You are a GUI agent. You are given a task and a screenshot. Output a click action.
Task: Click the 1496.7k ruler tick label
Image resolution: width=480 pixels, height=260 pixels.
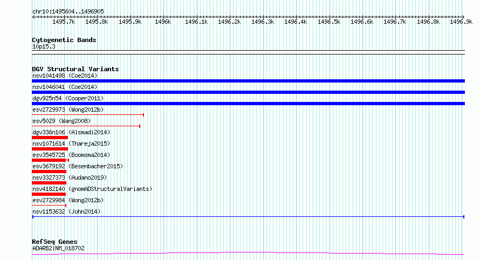click(x=395, y=22)
